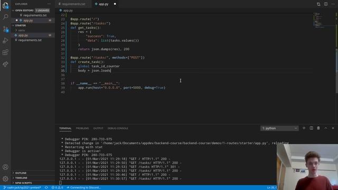Open the Live Share view icon
The width and height of the screenshot is (338, 190).
click(x=5, y=64)
